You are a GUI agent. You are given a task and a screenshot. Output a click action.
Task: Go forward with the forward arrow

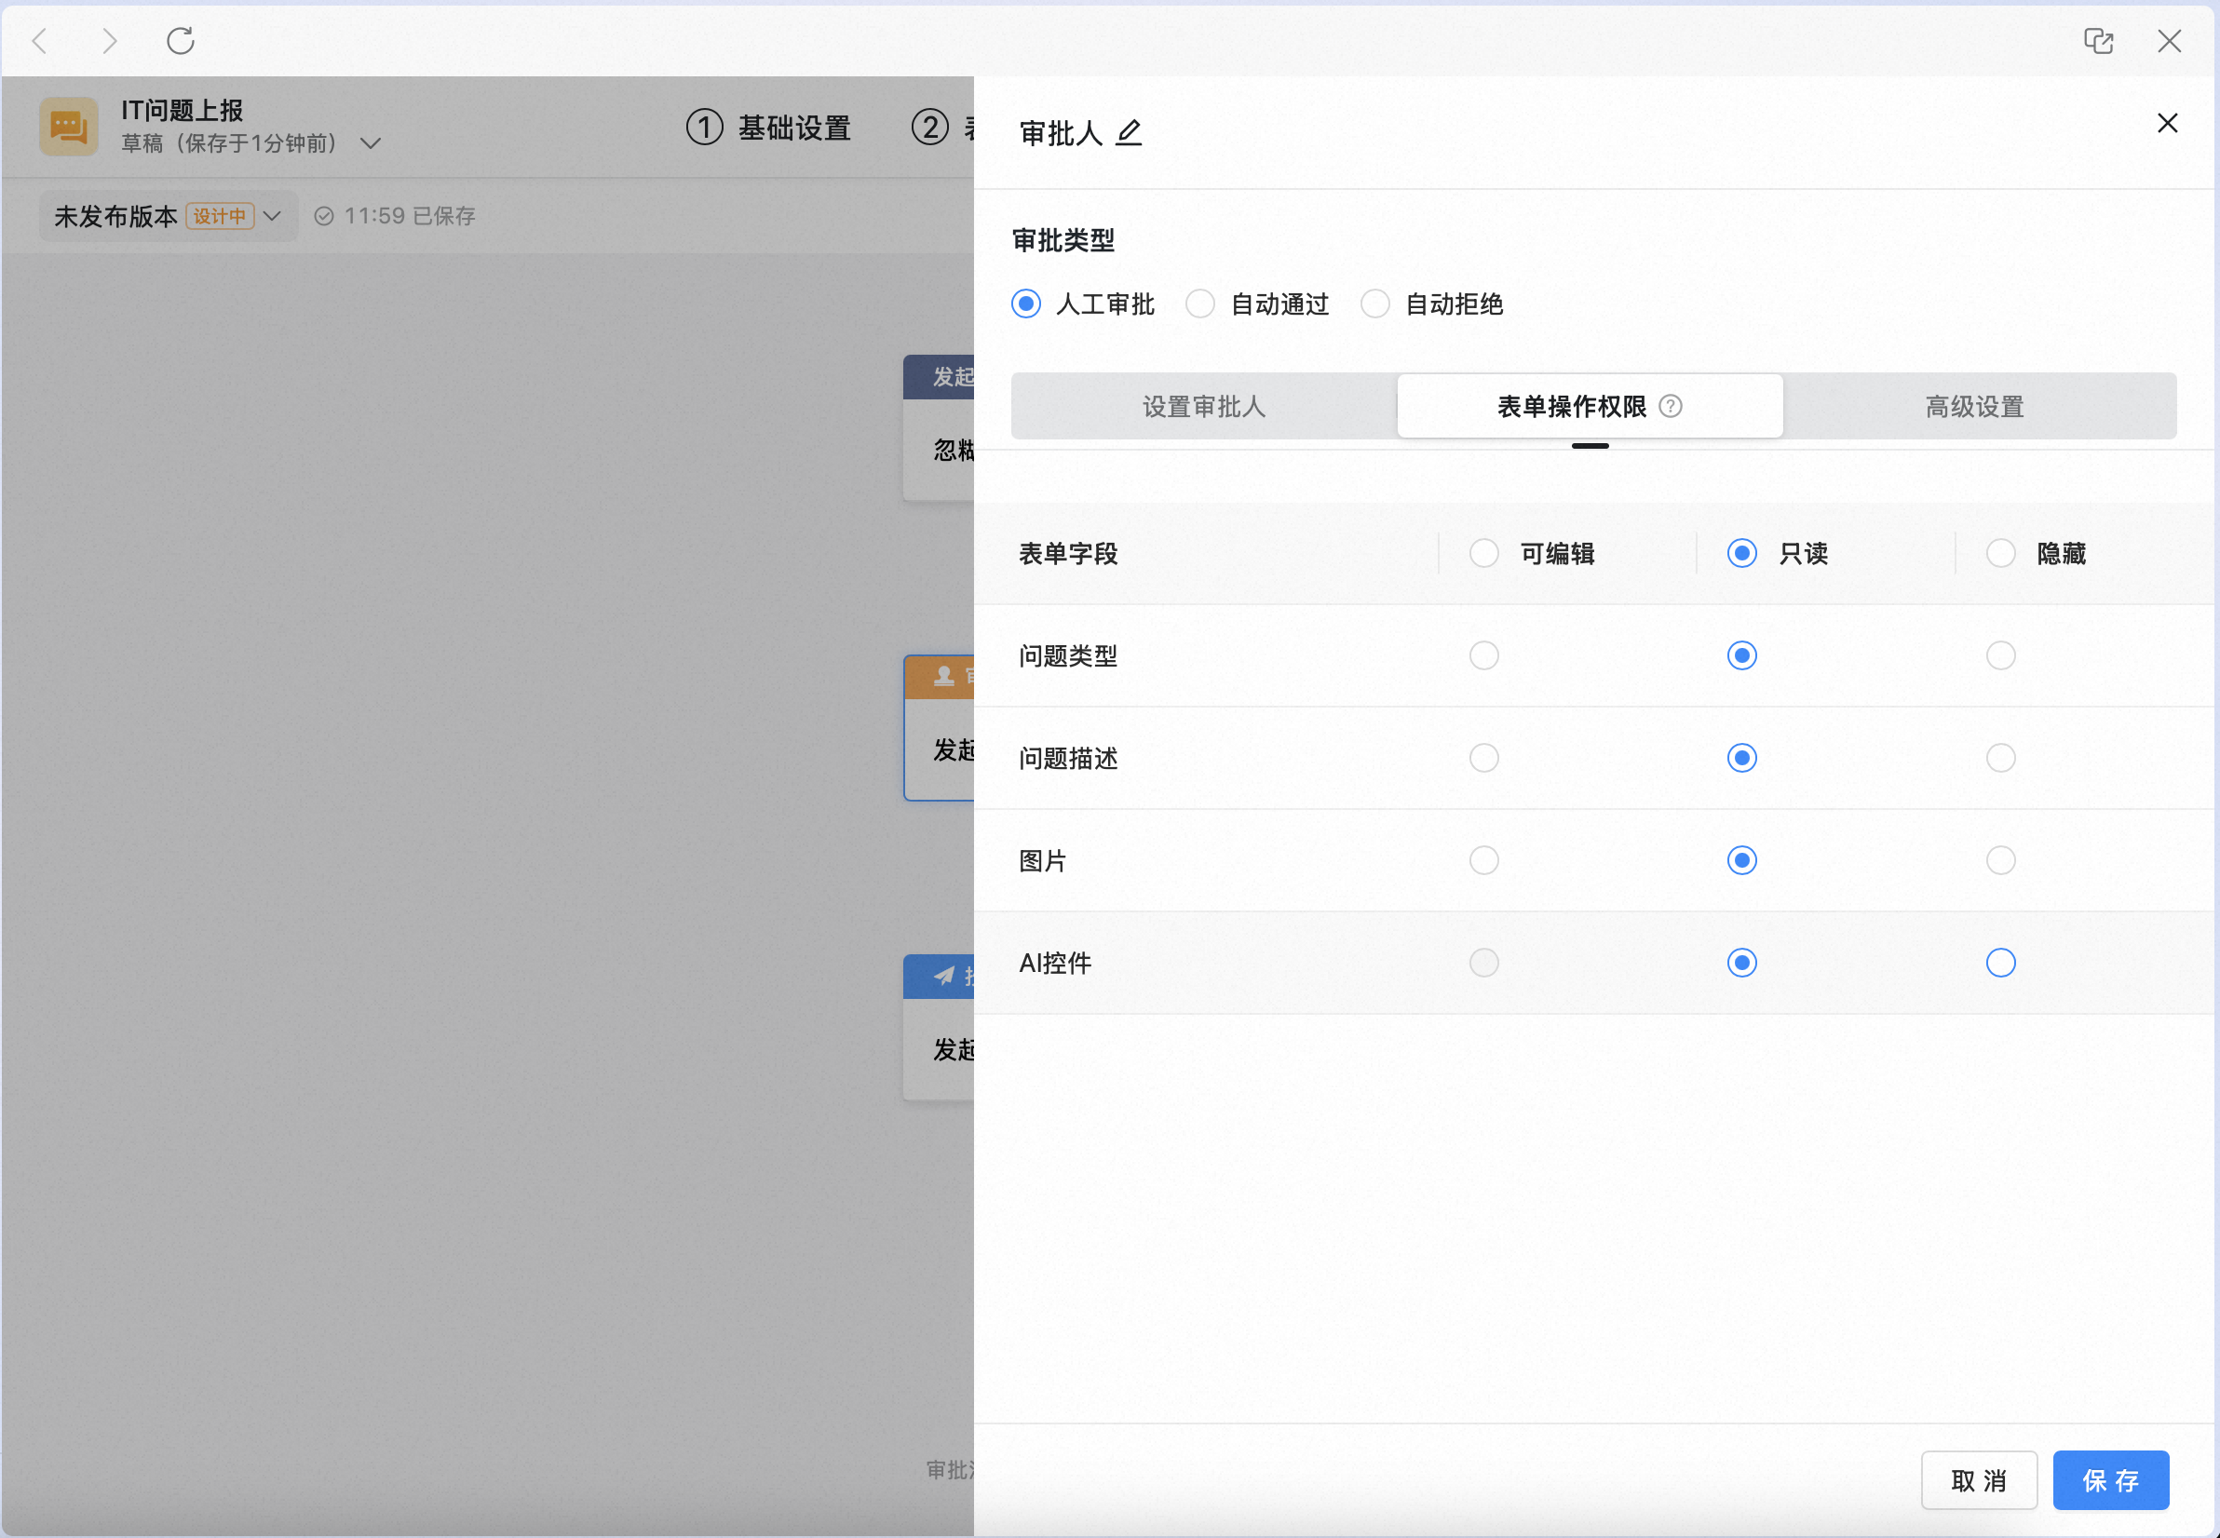110,42
